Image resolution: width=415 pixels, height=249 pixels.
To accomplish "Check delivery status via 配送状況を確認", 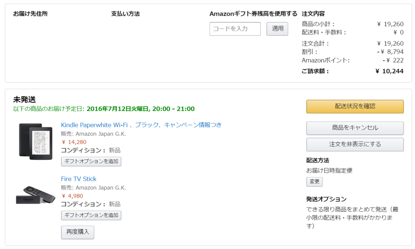I will (355, 106).
